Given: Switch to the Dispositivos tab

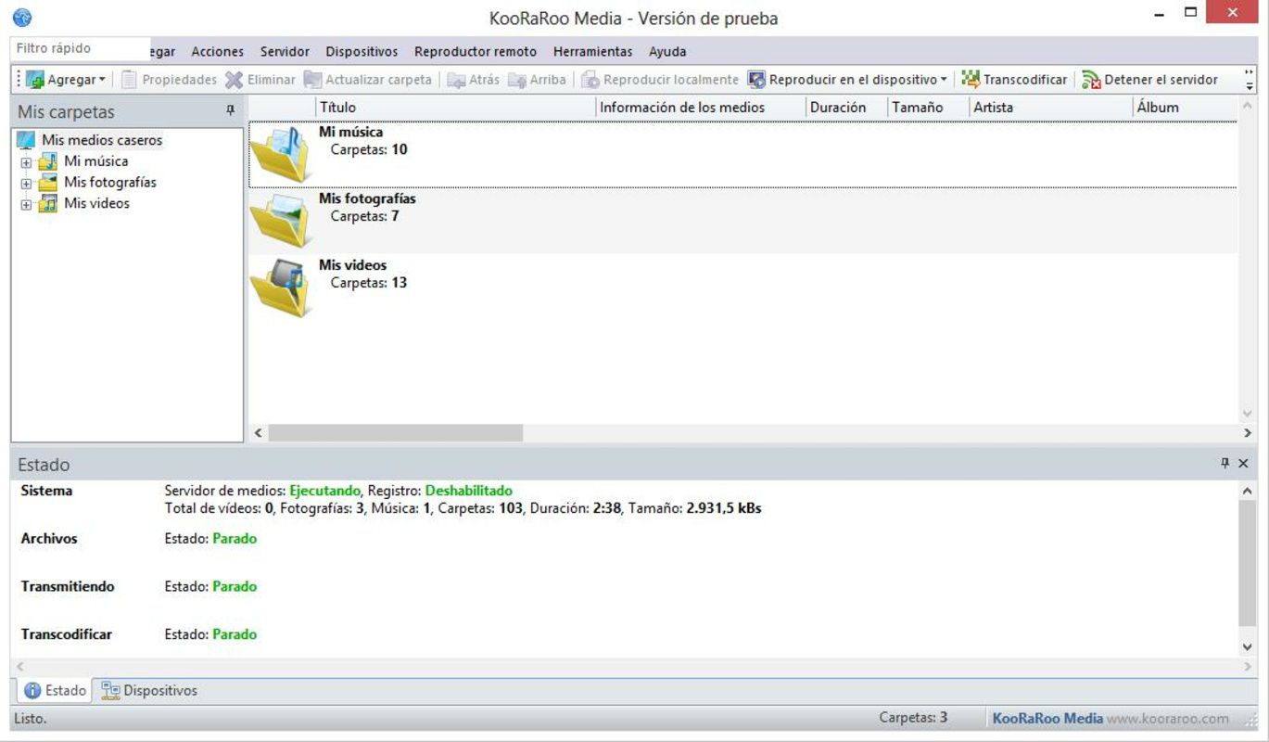Looking at the screenshot, I should 149,691.
